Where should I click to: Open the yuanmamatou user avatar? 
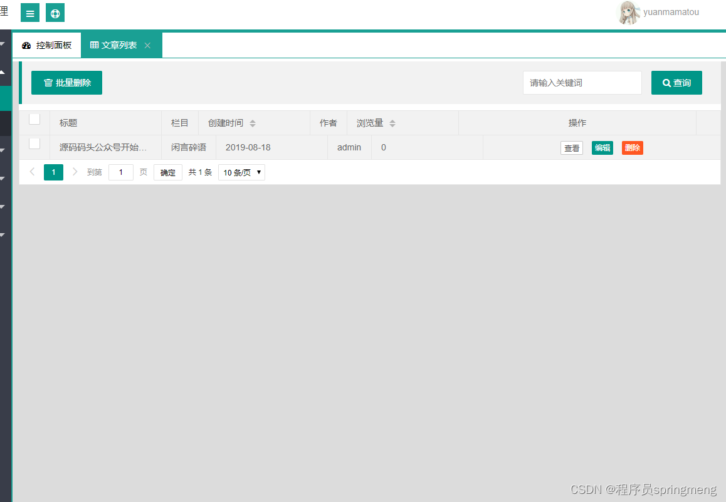(x=629, y=13)
